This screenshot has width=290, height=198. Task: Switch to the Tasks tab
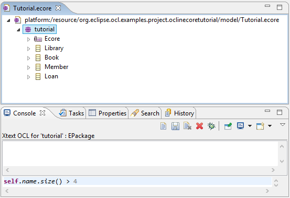coord(72,113)
